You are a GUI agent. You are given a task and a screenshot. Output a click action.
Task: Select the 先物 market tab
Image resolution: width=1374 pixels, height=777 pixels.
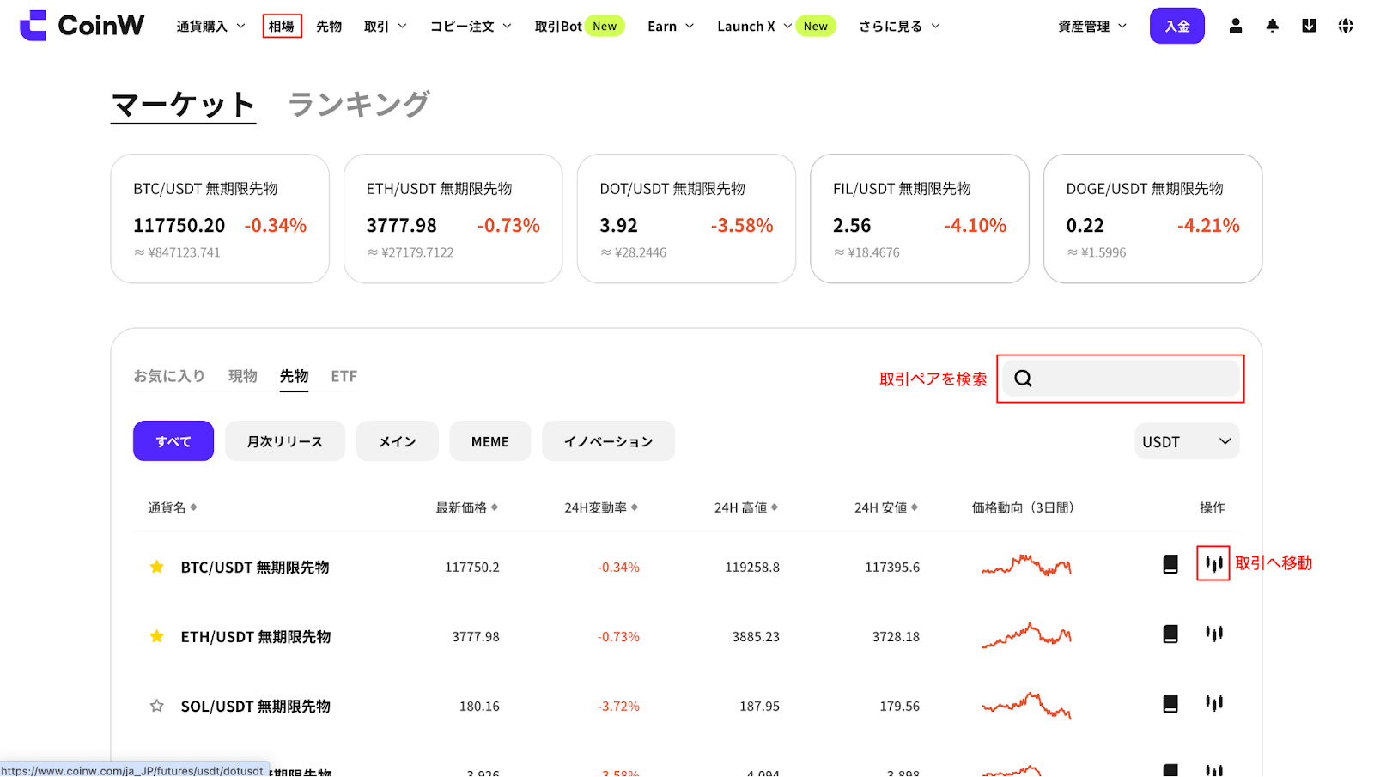[x=294, y=376]
